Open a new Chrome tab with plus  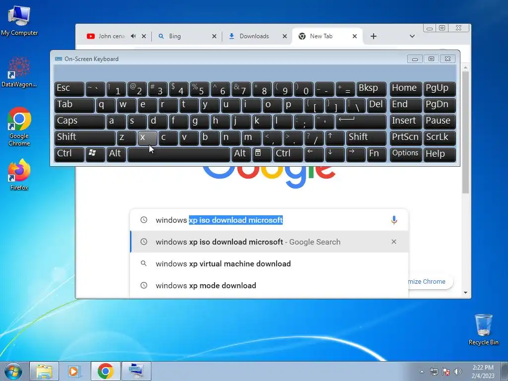374,36
